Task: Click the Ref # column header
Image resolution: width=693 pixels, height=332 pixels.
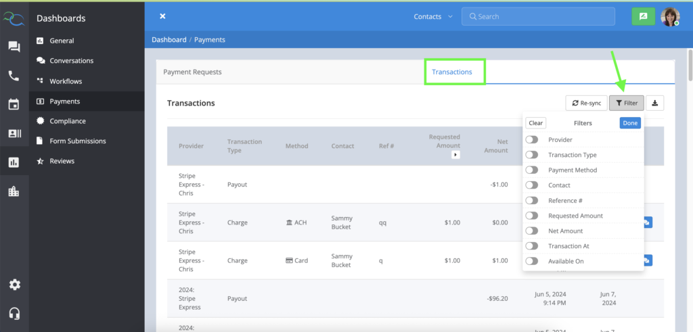Action: pos(386,146)
